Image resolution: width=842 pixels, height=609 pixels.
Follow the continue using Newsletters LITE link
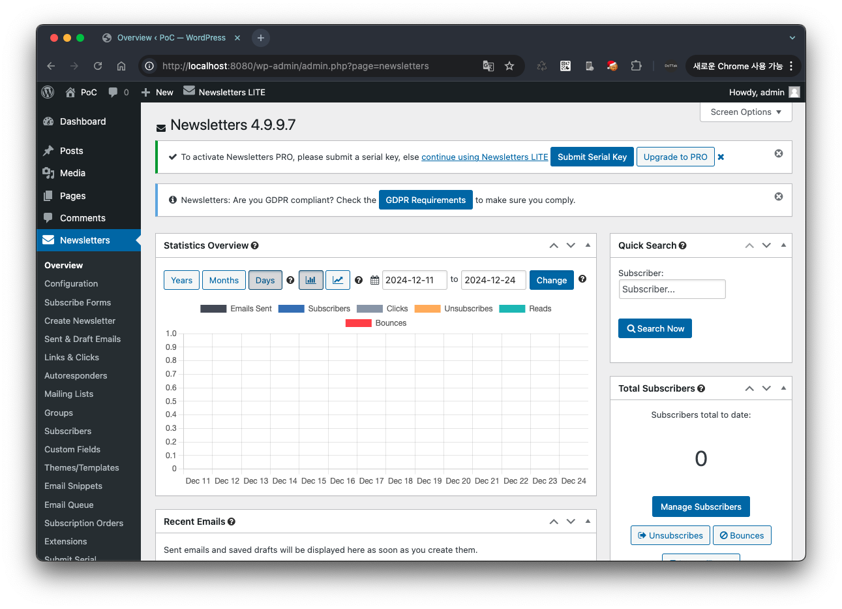485,157
